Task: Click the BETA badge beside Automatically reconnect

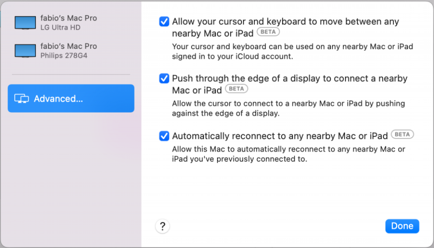Action: pos(403,134)
